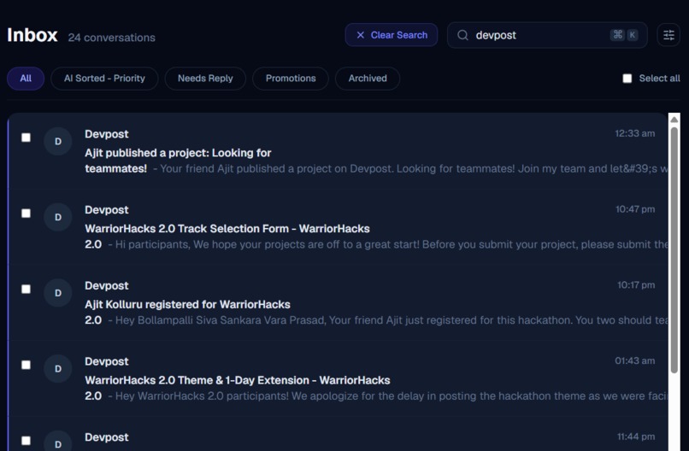Open the Needs Reply tab
Viewport: 689px width, 451px height.
[x=205, y=79]
